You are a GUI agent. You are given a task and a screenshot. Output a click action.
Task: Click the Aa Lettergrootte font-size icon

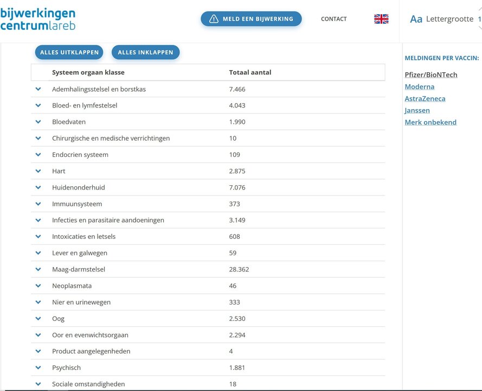416,20
